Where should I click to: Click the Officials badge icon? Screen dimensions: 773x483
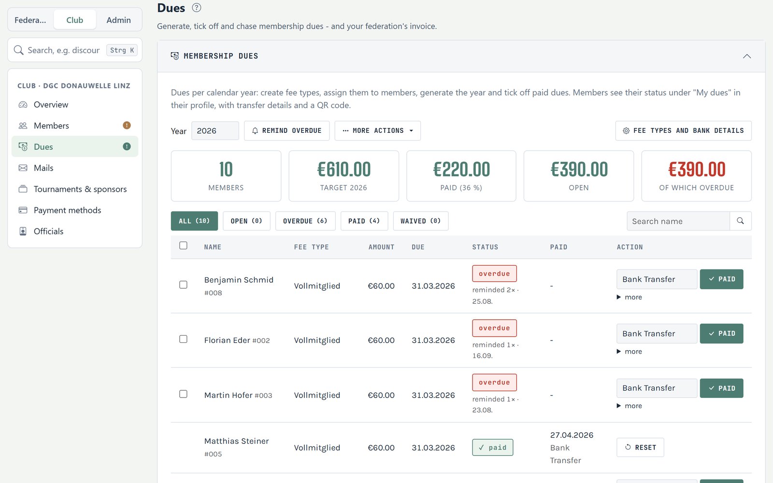(23, 231)
